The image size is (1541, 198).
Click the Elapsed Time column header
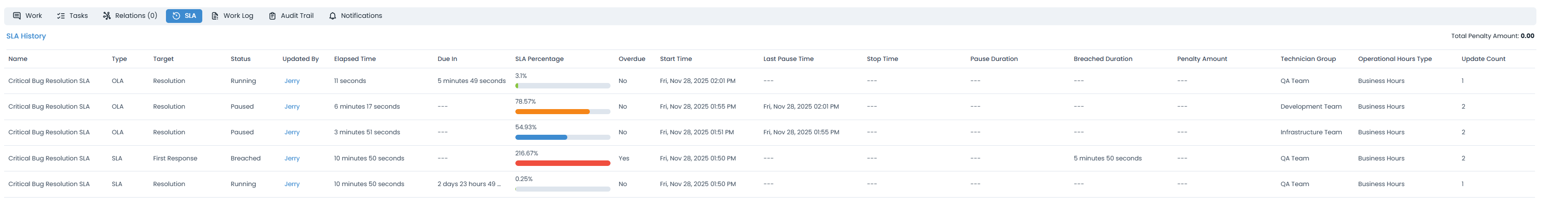click(x=355, y=59)
